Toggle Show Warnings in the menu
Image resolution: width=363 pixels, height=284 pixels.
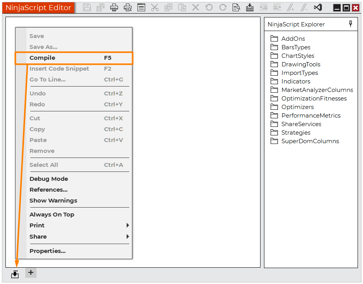(x=53, y=201)
